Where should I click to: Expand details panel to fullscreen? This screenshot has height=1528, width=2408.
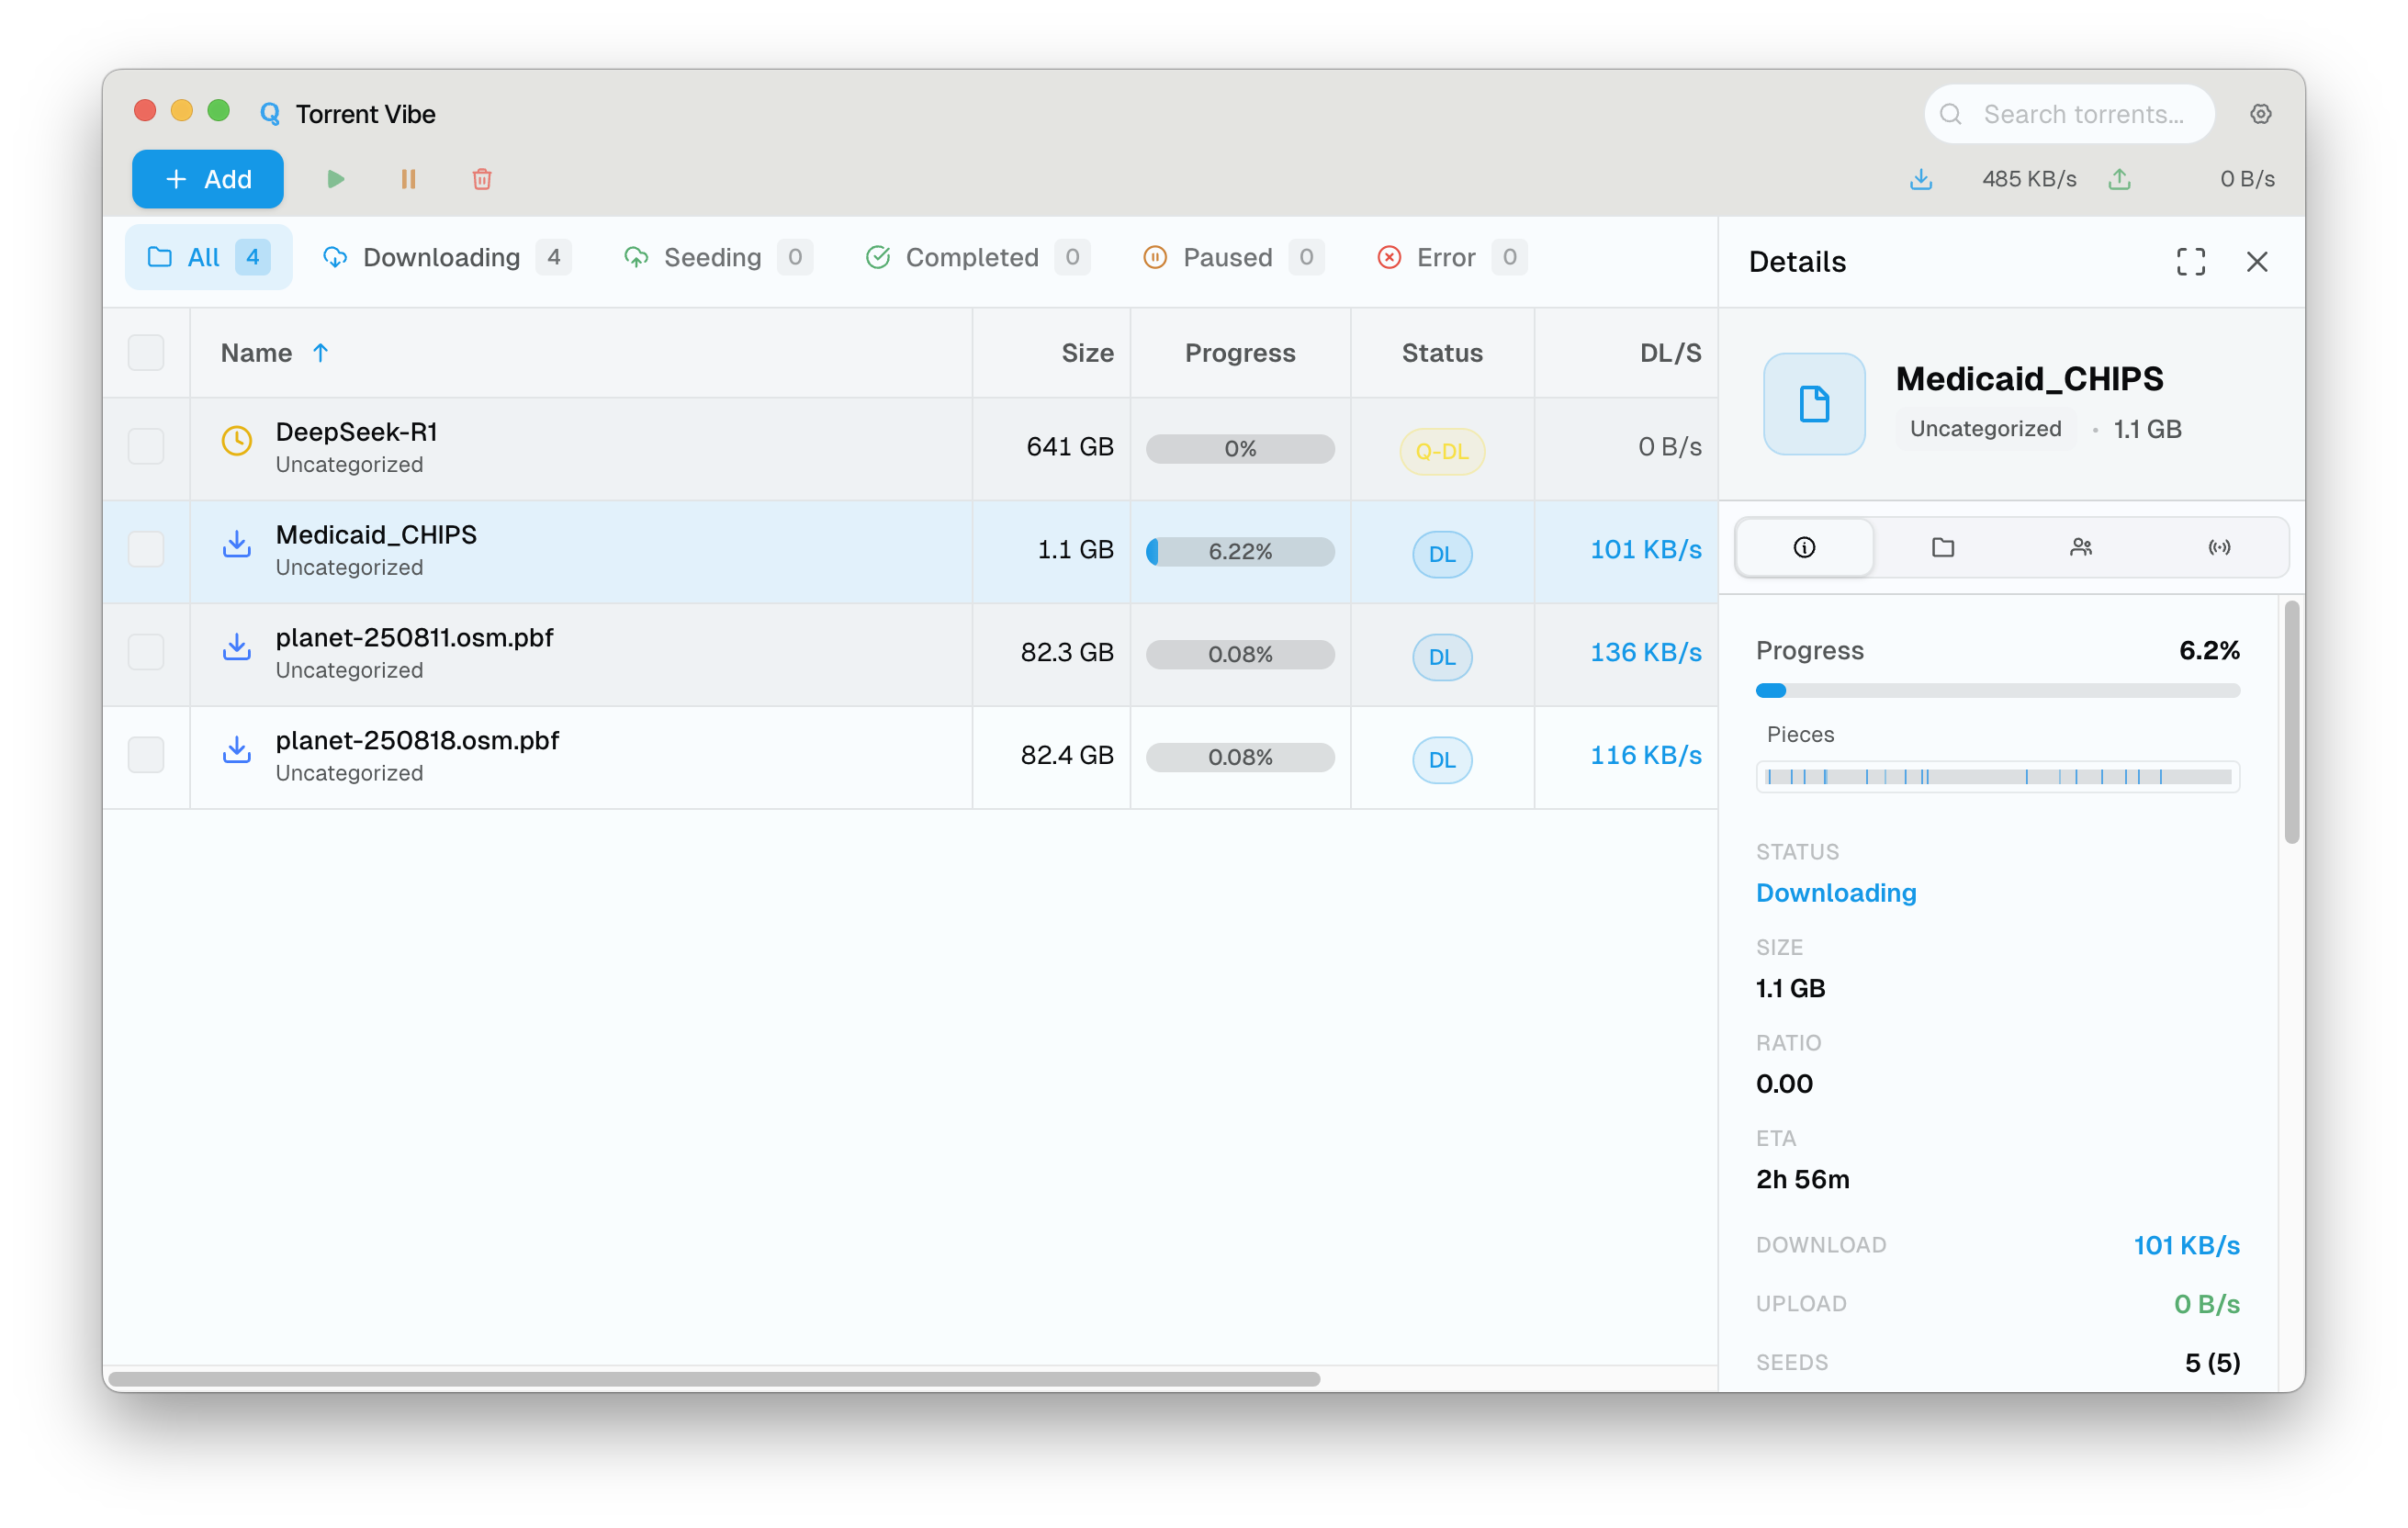click(x=2190, y=262)
